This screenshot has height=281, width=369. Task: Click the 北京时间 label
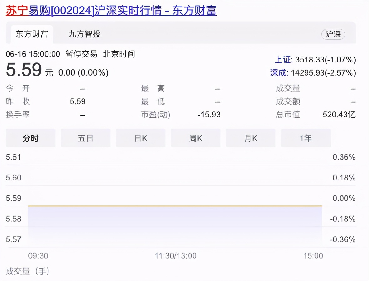click(x=119, y=54)
